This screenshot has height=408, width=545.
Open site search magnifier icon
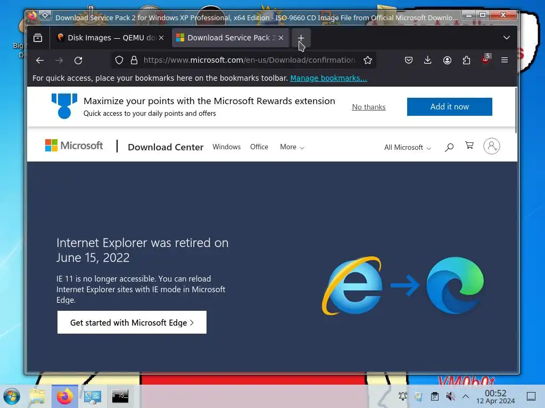[449, 147]
